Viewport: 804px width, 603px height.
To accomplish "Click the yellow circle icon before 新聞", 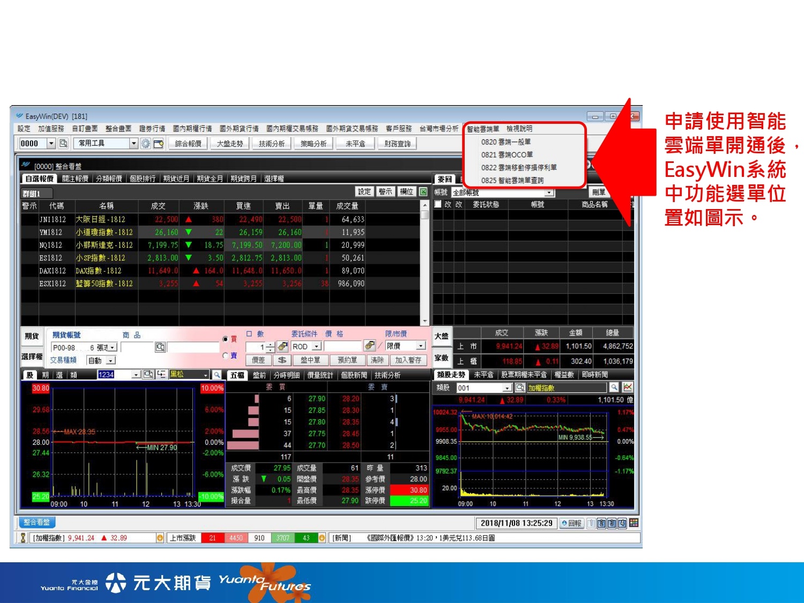I will [322, 538].
